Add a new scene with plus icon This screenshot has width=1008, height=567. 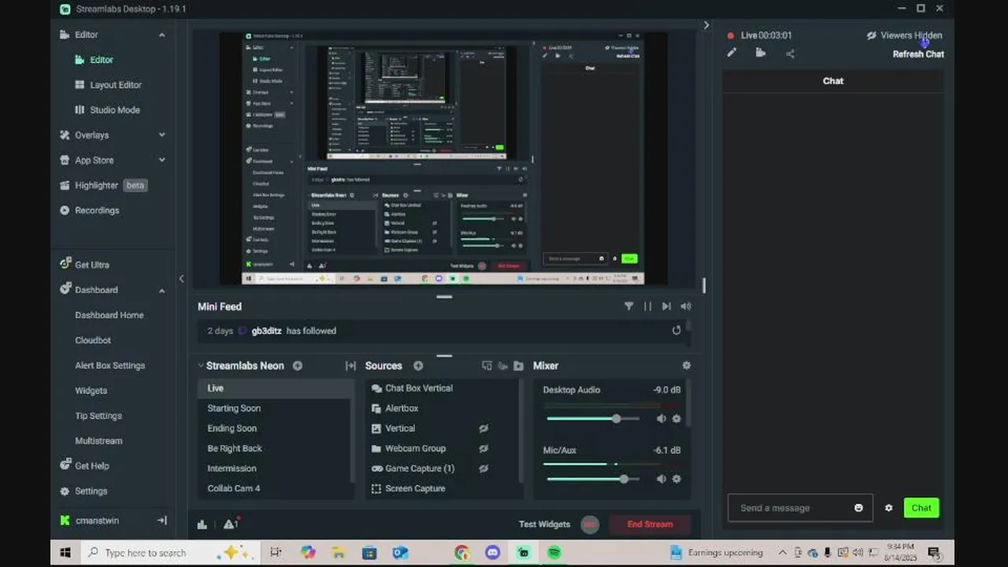click(x=298, y=365)
